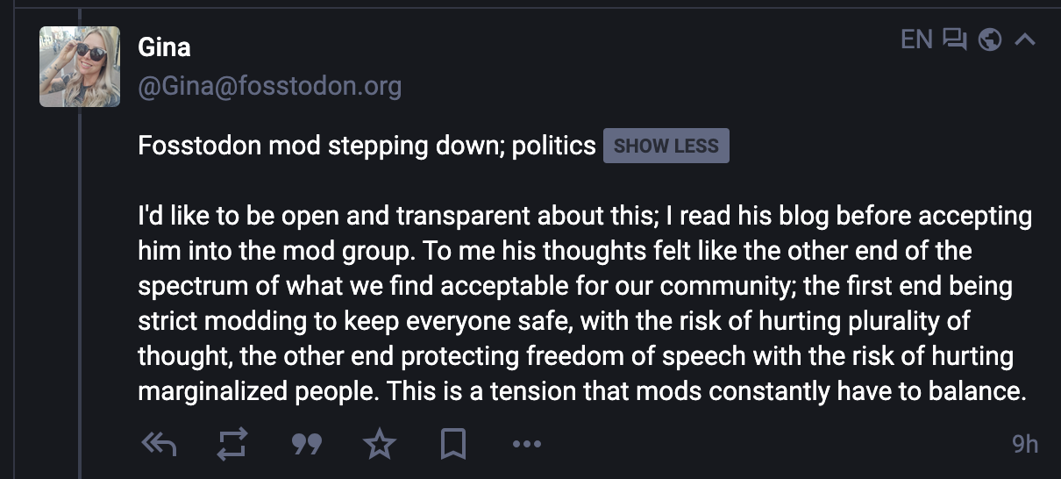This screenshot has width=1061, height=479.
Task: Open Gina's profile via display name
Action: (164, 46)
